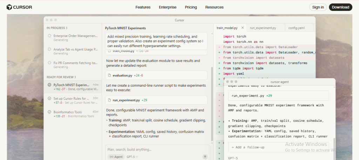Click the file icon beside evaluation.py
The height and width of the screenshot is (160, 359).
coord(109,75)
